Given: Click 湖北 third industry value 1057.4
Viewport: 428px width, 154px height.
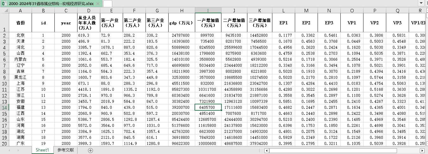Looking at the screenshot, I should (157, 132).
